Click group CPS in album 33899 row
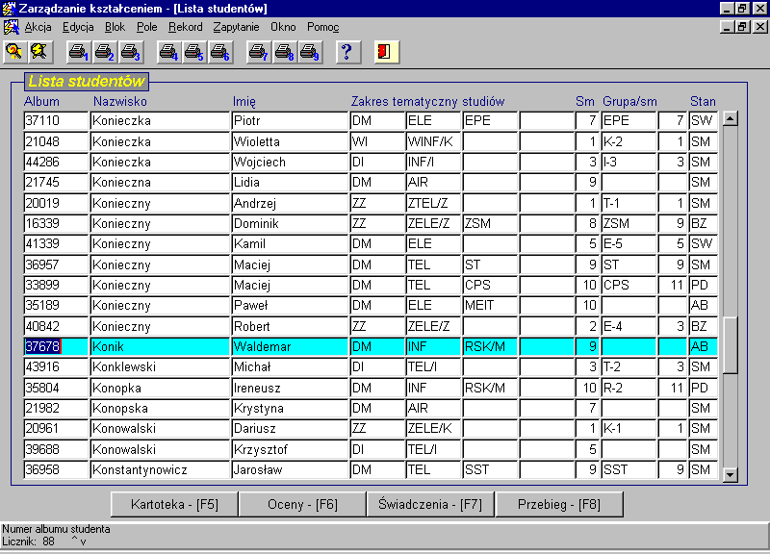The image size is (770, 554). [x=629, y=285]
